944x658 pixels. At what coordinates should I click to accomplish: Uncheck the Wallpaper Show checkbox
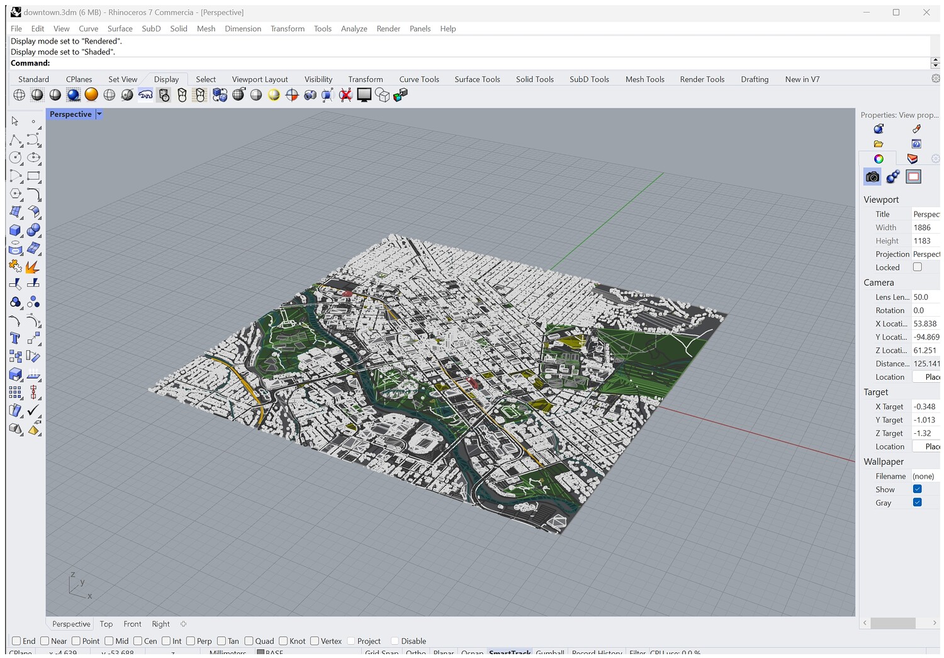pyautogui.click(x=917, y=489)
